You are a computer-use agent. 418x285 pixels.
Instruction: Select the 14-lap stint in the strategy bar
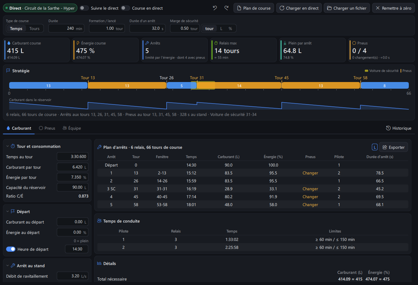(x=239, y=85)
